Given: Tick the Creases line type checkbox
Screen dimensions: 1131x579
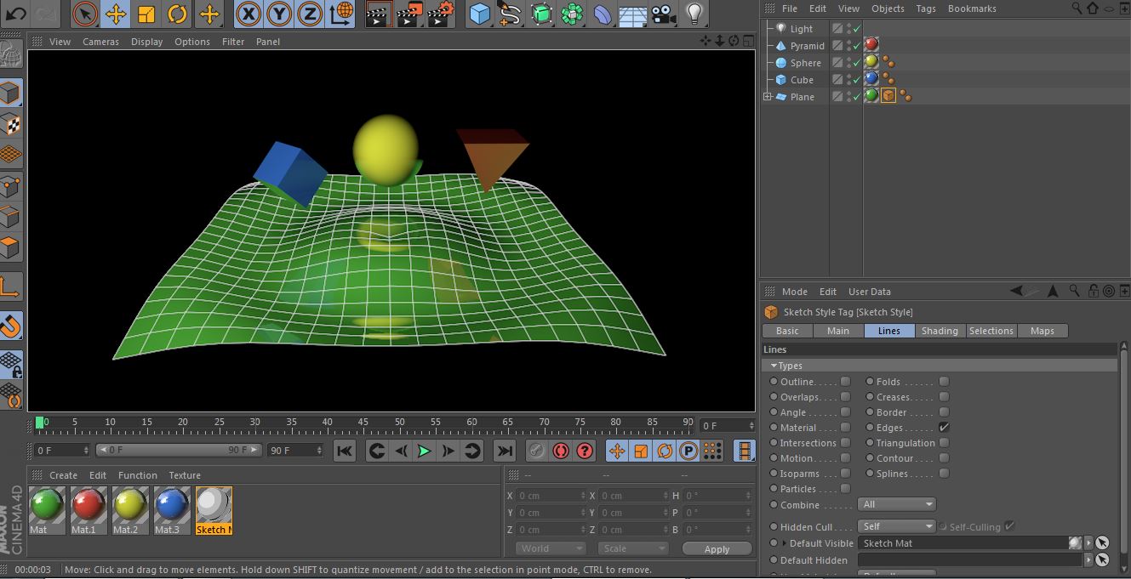Looking at the screenshot, I should tap(944, 397).
